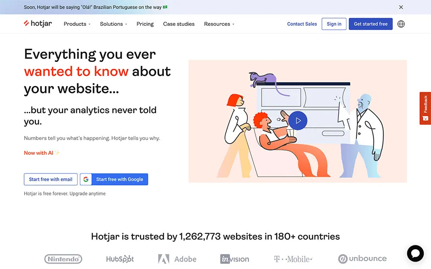This screenshot has width=431, height=269.
Task: Click Start free with email
Action: pos(50,179)
